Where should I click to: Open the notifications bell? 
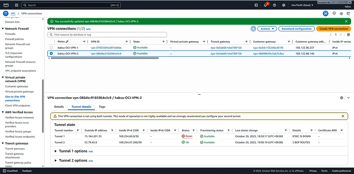coord(265,5)
